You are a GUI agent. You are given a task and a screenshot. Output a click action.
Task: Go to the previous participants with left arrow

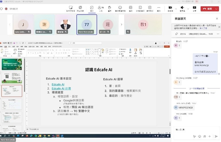coord(10,24)
